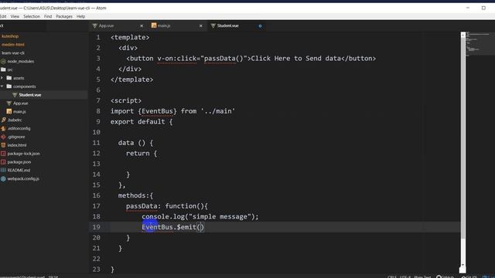Screen dimensions: 495x278
Task: Click the .editorconfig file icon
Action: tap(3, 128)
